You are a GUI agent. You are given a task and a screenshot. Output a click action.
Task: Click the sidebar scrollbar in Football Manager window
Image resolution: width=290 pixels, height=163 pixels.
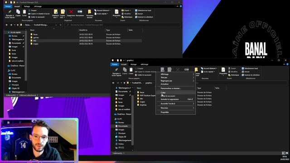(x=26, y=55)
